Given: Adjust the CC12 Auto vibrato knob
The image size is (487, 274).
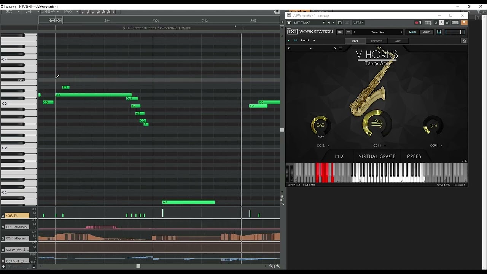Looking at the screenshot, I should (321, 125).
